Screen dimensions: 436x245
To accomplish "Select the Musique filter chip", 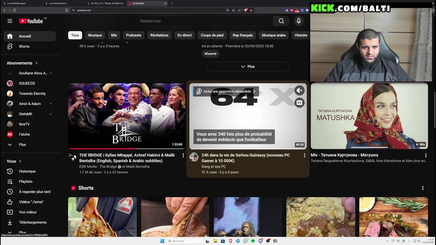I will [x=95, y=35].
